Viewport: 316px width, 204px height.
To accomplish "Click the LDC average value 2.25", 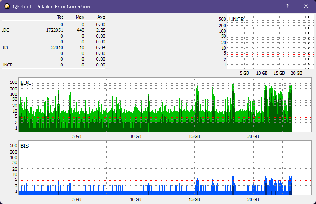I will 101,30.
